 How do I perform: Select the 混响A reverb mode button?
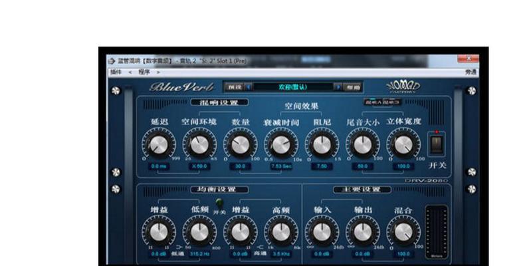[x=373, y=102]
